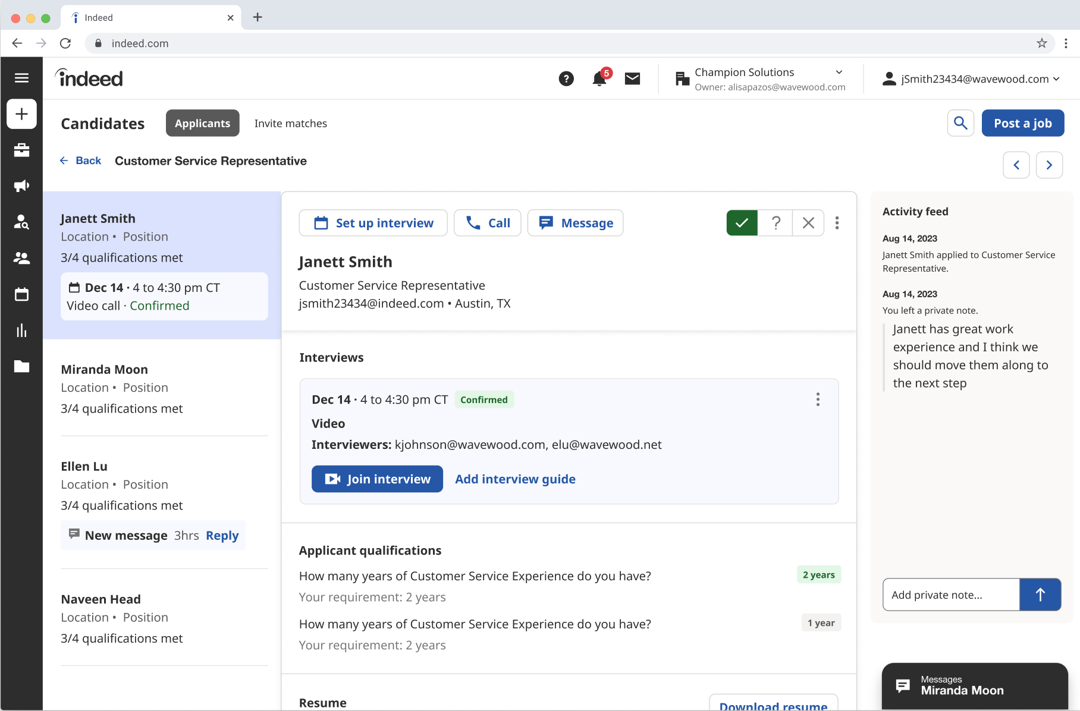Open the jSmith23434 account menu

(973, 78)
